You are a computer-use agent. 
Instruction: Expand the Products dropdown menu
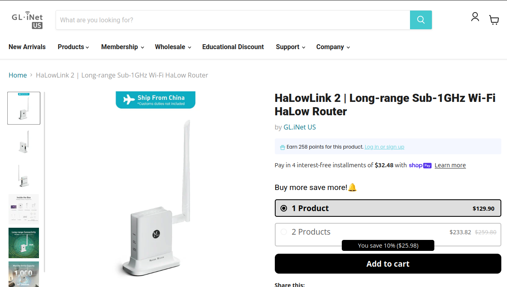[73, 47]
